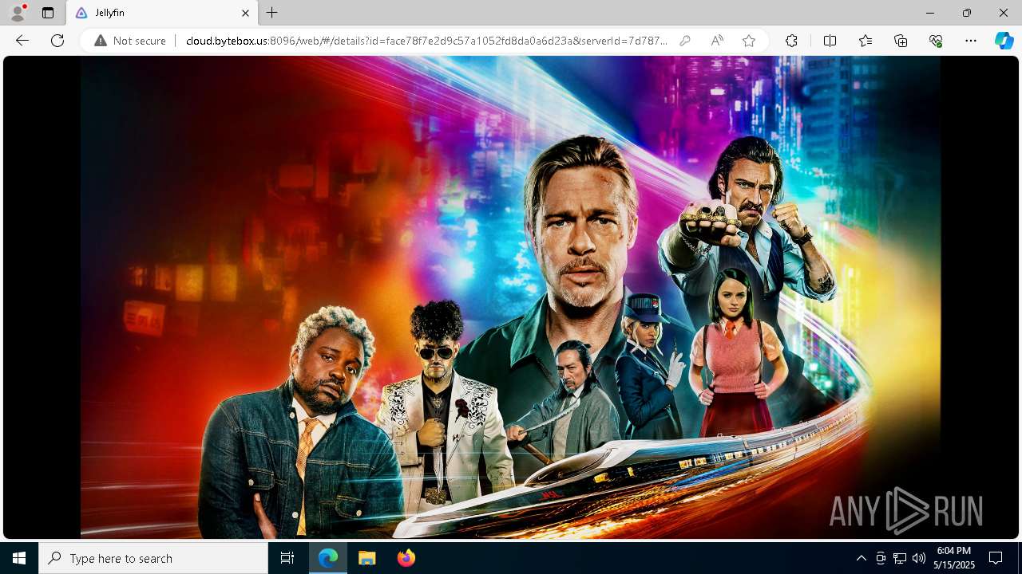Click the Bullet Train movie backdrop
Viewport: 1022px width, 574px height.
coord(510,297)
